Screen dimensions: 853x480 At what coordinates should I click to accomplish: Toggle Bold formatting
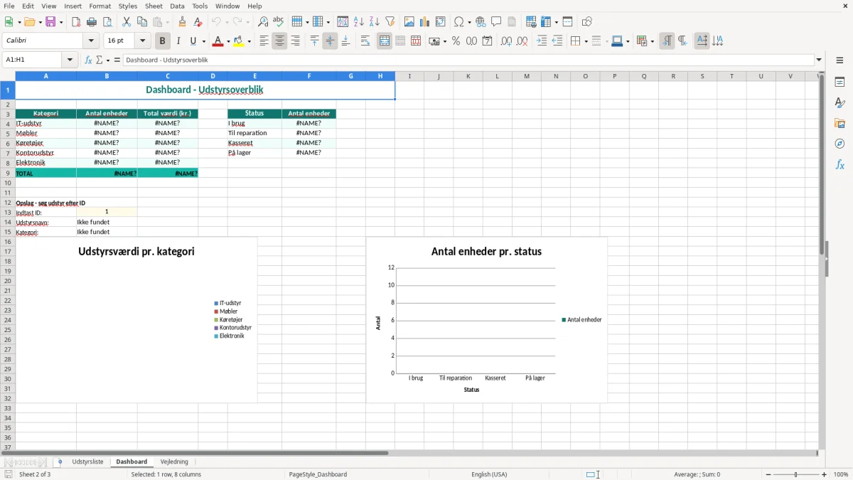coord(163,41)
